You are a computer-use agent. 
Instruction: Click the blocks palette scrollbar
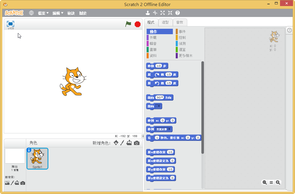click(203, 107)
